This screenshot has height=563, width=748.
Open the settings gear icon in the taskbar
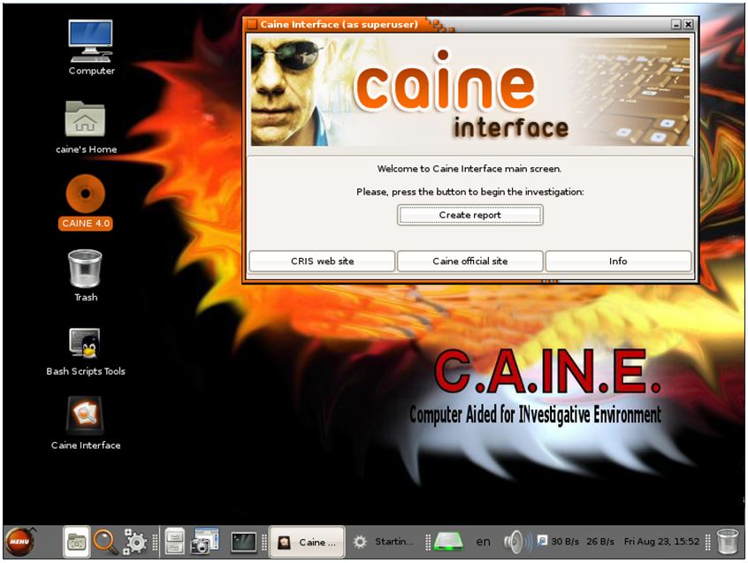(x=134, y=540)
